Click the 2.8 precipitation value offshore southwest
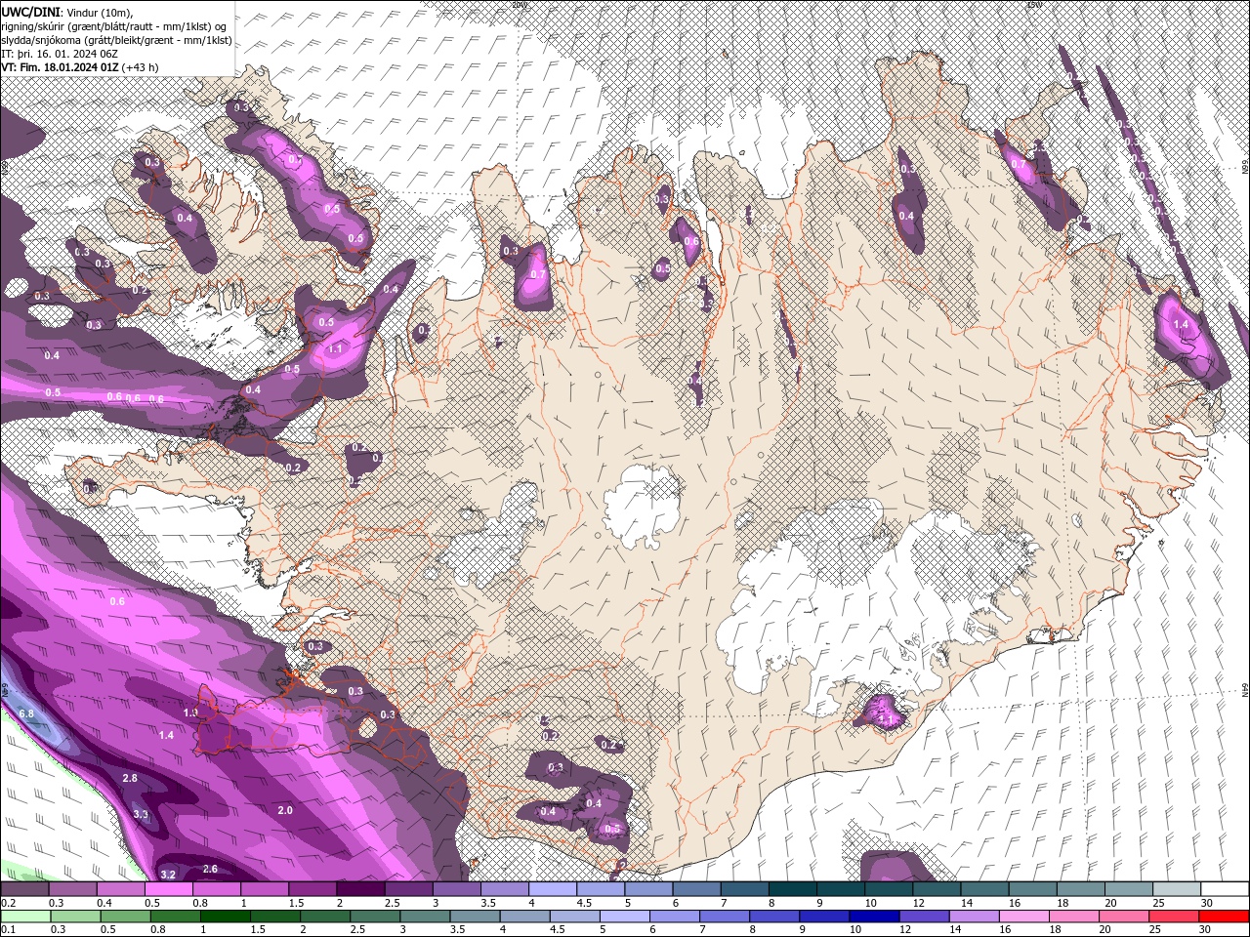 tap(130, 778)
